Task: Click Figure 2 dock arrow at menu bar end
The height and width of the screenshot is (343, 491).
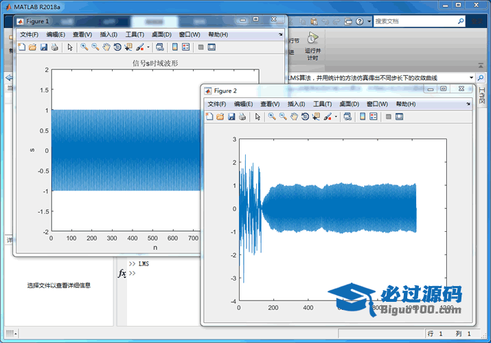Action: [468, 104]
